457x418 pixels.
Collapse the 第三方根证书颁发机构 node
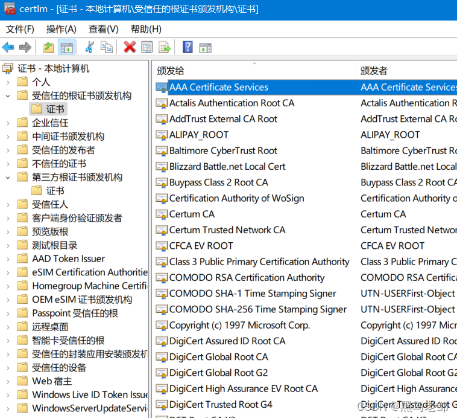[8, 178]
